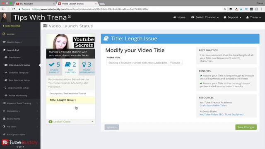
Task: Click the browser address bar URL
Action: click(90, 9)
